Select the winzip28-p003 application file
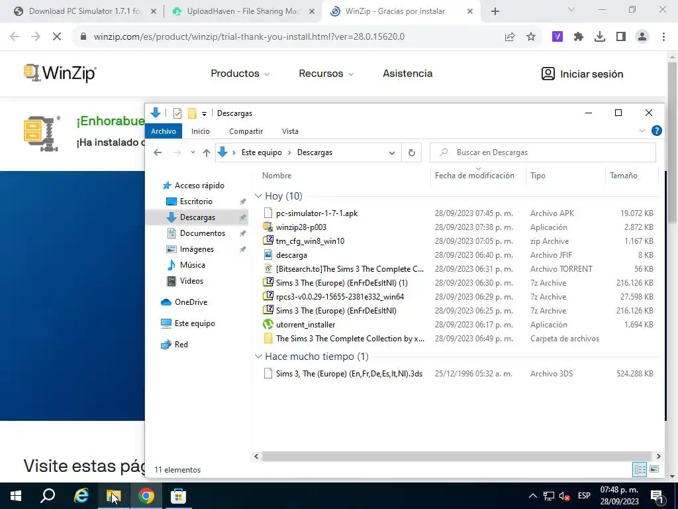 point(301,227)
